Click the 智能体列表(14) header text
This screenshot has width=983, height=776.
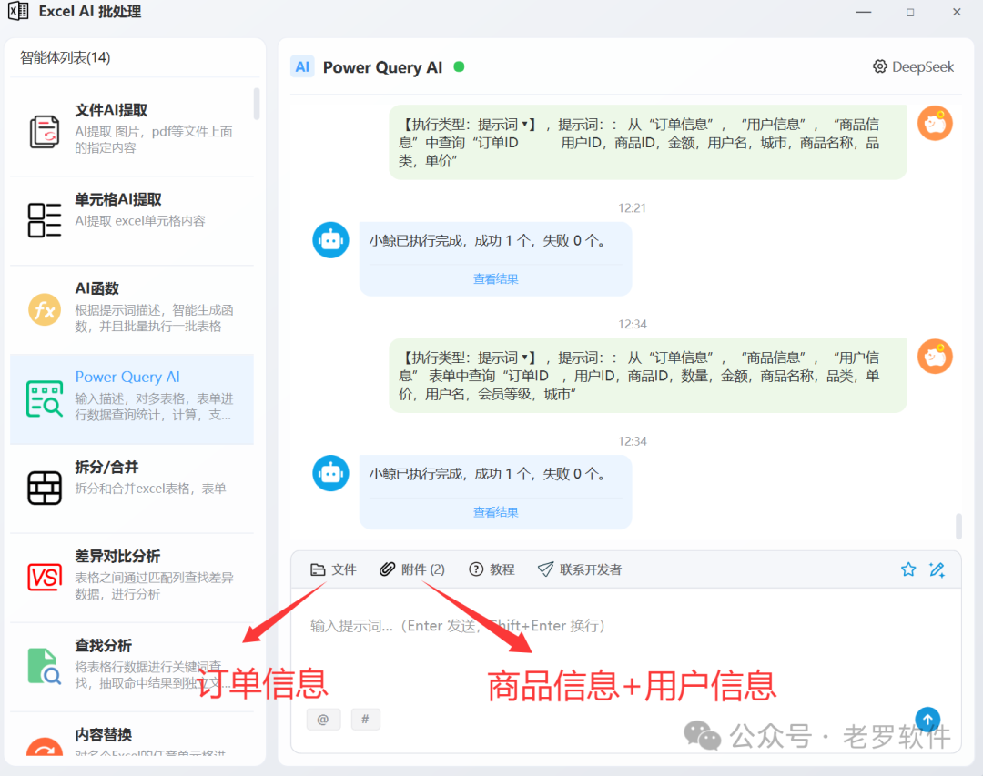66,57
